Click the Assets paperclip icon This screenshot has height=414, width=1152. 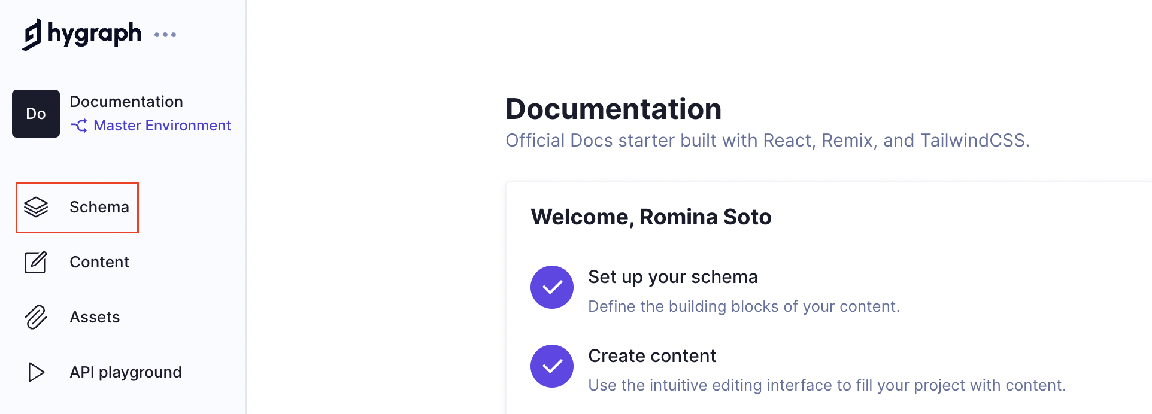(x=36, y=317)
